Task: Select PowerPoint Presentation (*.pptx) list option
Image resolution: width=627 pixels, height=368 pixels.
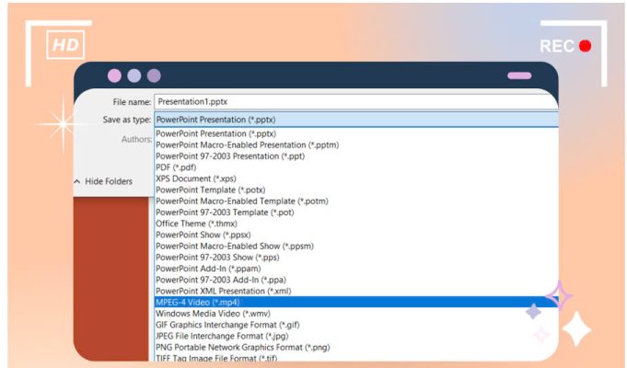Action: 356,133
